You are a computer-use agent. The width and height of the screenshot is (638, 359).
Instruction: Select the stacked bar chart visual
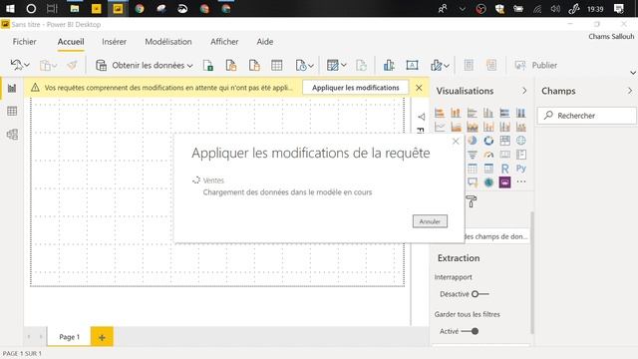440,113
